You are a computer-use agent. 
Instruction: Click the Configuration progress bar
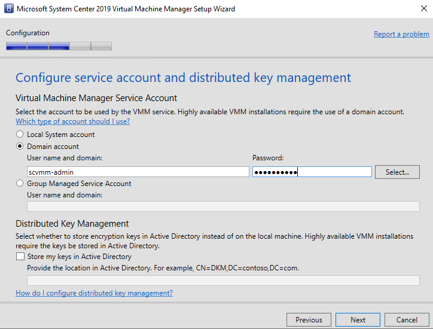(59, 46)
